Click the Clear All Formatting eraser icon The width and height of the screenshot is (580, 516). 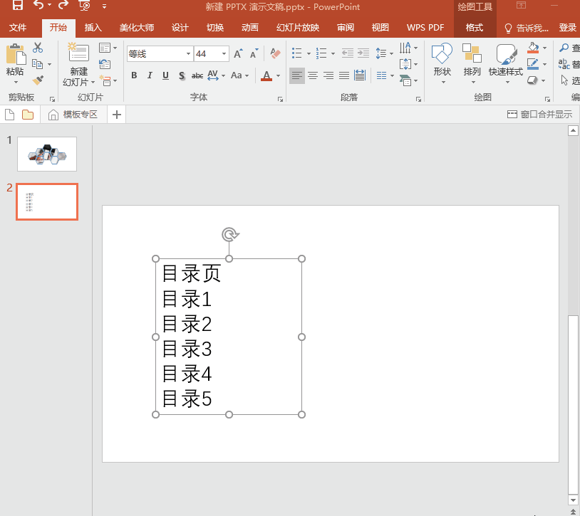[x=276, y=54]
